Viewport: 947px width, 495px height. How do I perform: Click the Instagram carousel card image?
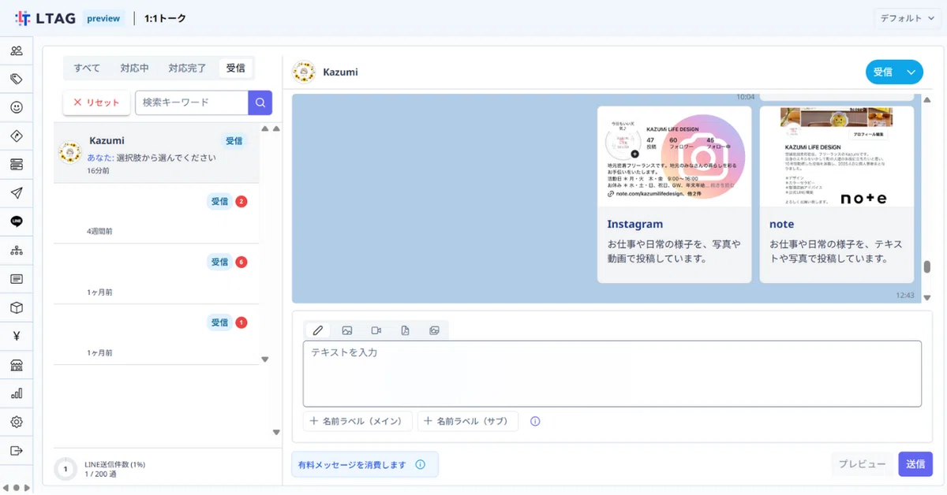click(674, 156)
